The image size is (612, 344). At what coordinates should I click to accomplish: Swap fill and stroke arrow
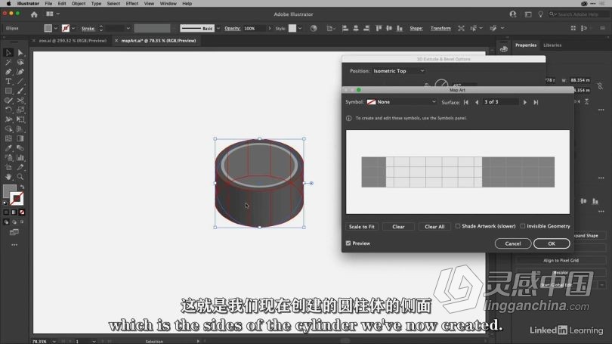point(22,187)
